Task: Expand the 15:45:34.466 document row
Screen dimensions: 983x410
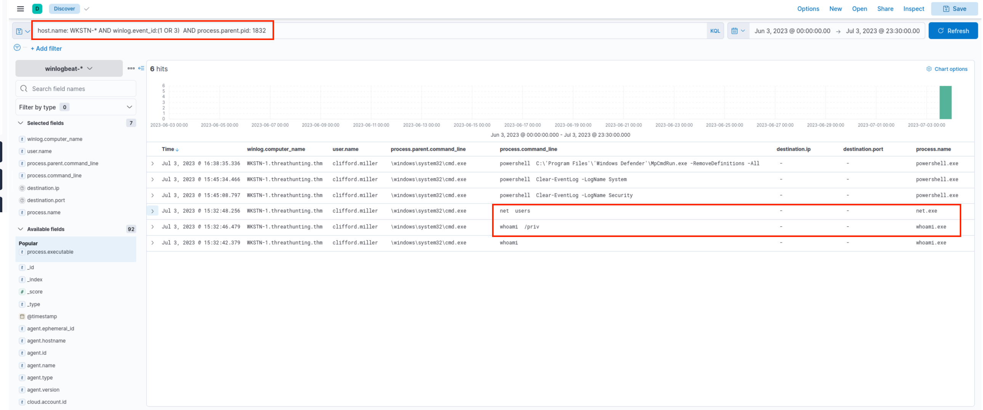Action: click(x=152, y=179)
